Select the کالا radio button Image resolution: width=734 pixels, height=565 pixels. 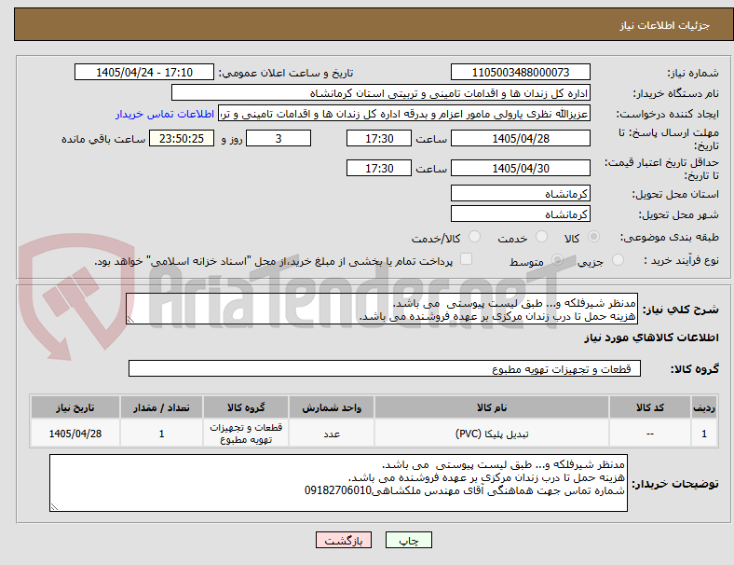593,237
